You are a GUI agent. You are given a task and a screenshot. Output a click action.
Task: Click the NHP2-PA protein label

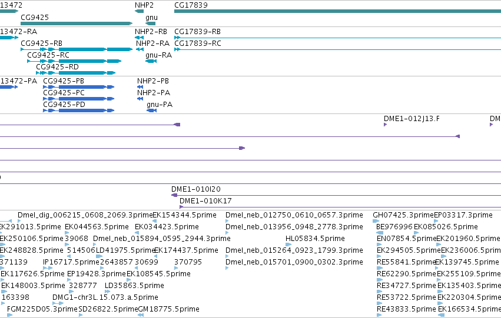coord(154,93)
